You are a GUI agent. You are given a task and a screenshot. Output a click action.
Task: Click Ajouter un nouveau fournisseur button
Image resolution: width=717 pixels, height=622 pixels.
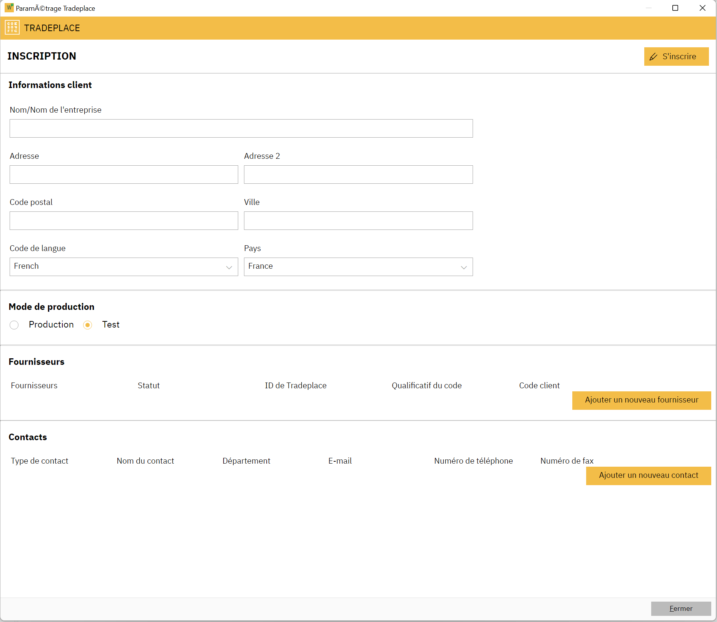pyautogui.click(x=642, y=400)
